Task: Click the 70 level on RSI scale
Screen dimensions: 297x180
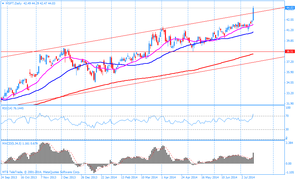Action: 287,116
